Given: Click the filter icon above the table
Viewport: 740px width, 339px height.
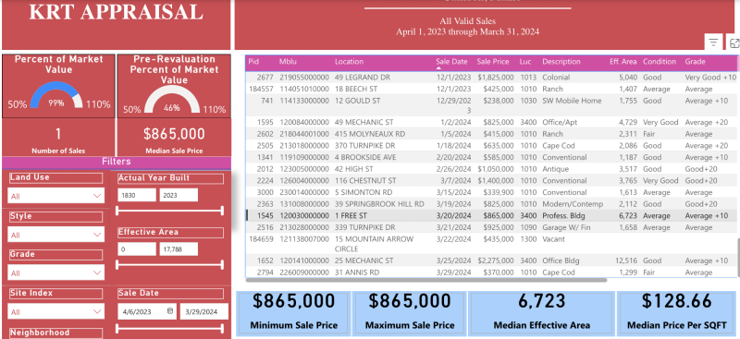Looking at the screenshot, I should coord(713,42).
